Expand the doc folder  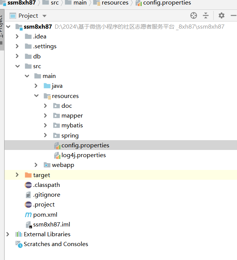[x=46, y=106]
